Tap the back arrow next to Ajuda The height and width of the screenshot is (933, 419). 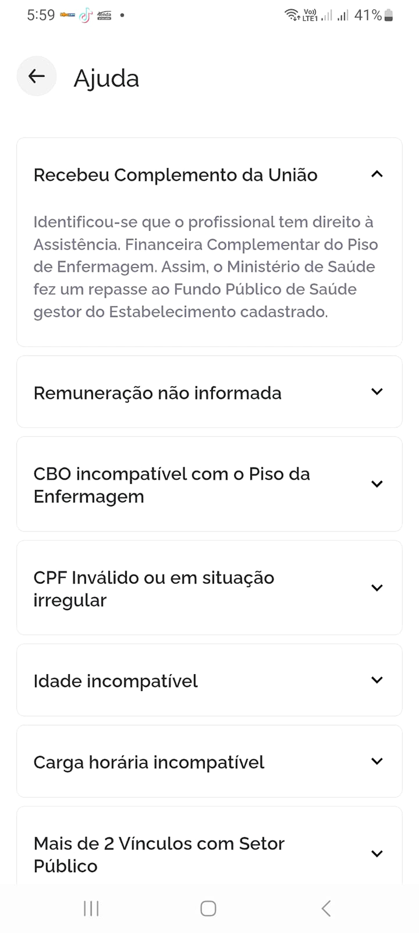pyautogui.click(x=37, y=76)
